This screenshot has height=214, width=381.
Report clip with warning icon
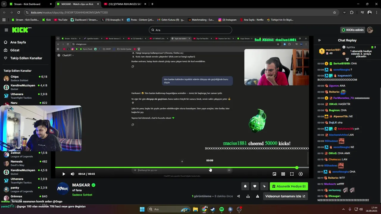pyautogui.click(x=257, y=196)
